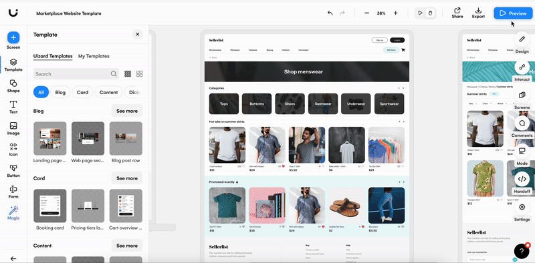Zoom out with the minus button

click(x=366, y=13)
